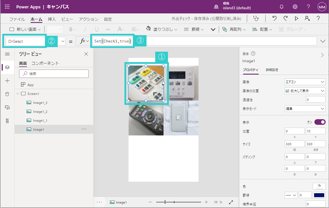Image resolution: width=329 pixels, height=208 pixels.
Task: Open the Image position dropdown
Action: 305,91
